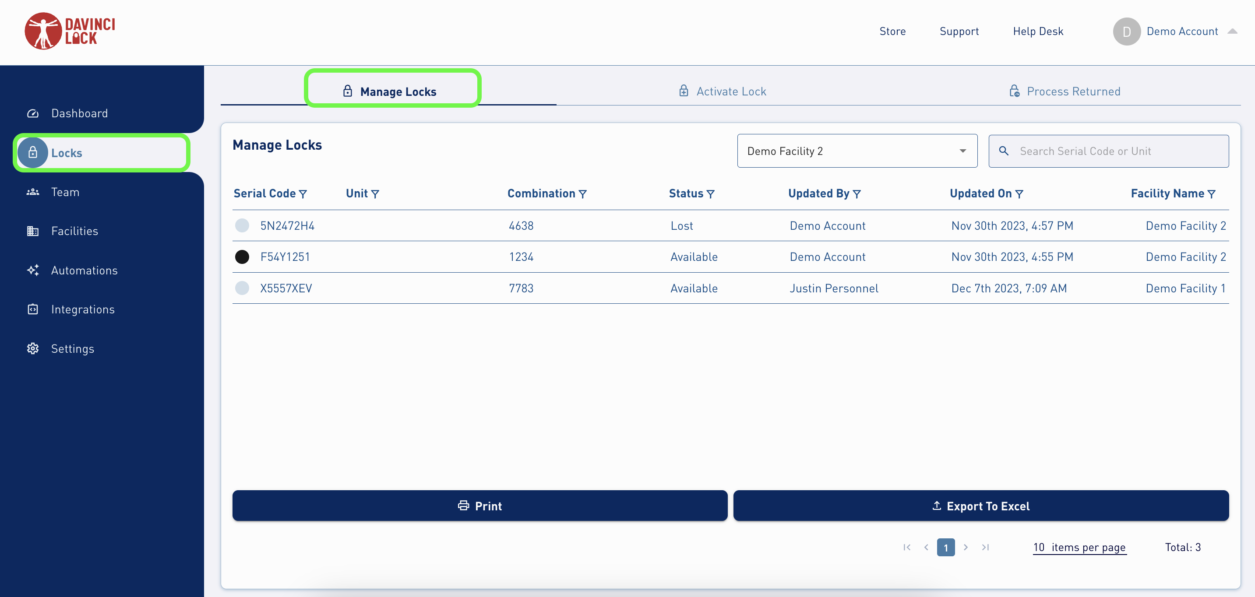Open Settings gear in sidebar
This screenshot has width=1255, height=597.
(33, 349)
